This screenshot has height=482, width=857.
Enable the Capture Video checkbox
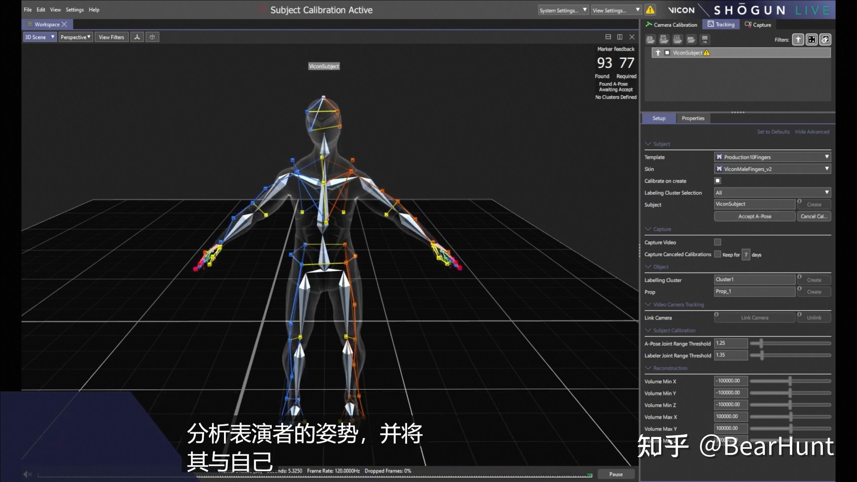[717, 242]
